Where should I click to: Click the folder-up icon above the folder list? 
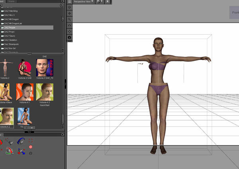pos(62,5)
